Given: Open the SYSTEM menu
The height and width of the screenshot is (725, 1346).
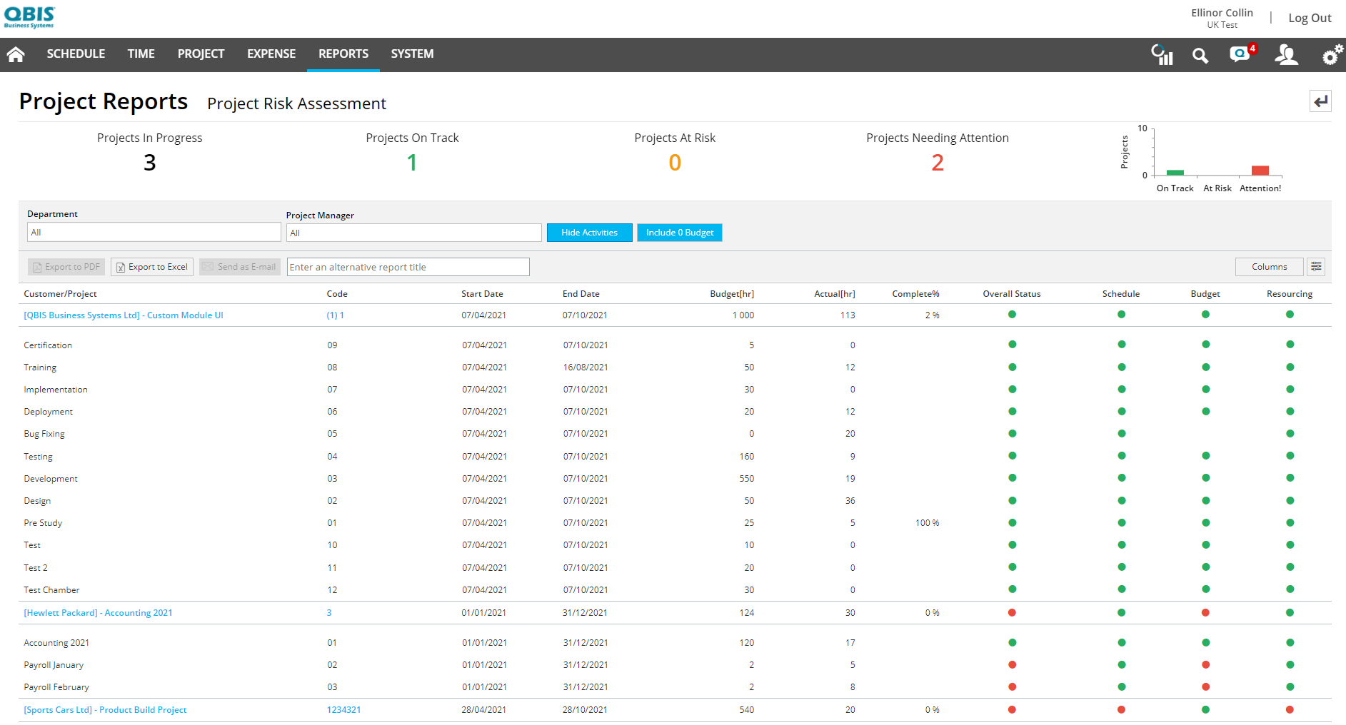Looking at the screenshot, I should click(x=412, y=54).
